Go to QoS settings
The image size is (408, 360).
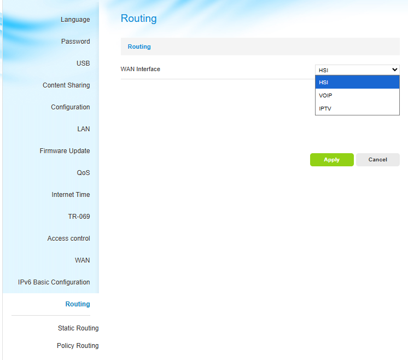click(x=83, y=173)
